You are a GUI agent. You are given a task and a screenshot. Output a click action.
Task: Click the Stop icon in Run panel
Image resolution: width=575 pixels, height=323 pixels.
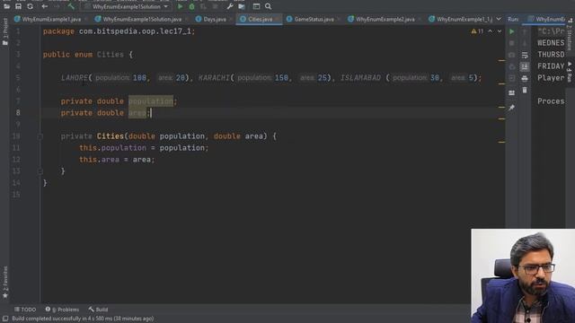click(x=512, y=43)
